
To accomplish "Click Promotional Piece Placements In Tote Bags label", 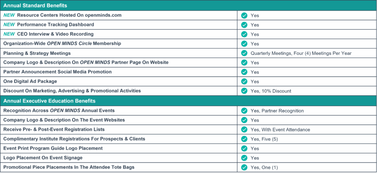I will click(69, 167).
